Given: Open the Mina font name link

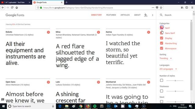Looking at the screenshot, I should coord(58,32).
